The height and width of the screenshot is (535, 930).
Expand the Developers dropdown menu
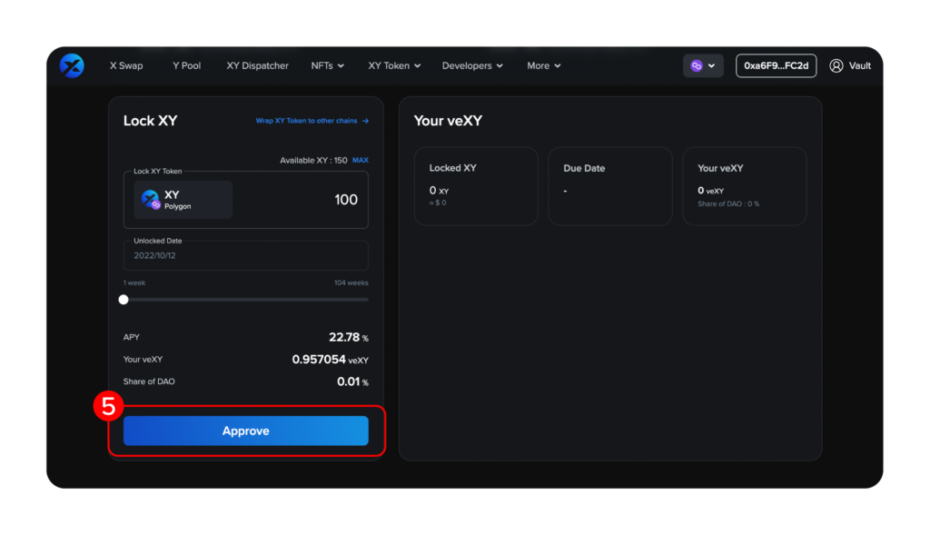pyautogui.click(x=472, y=65)
